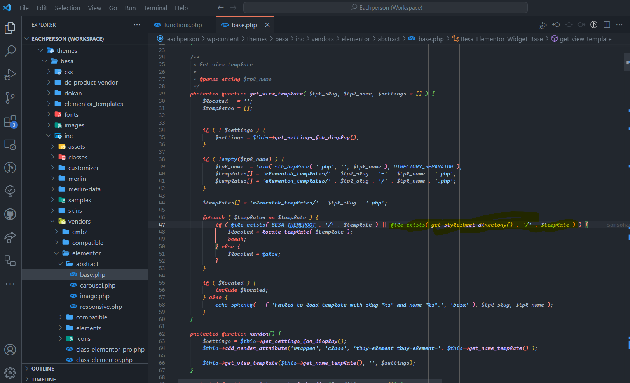Click the Eachperson (Workspace) command search box

point(385,8)
